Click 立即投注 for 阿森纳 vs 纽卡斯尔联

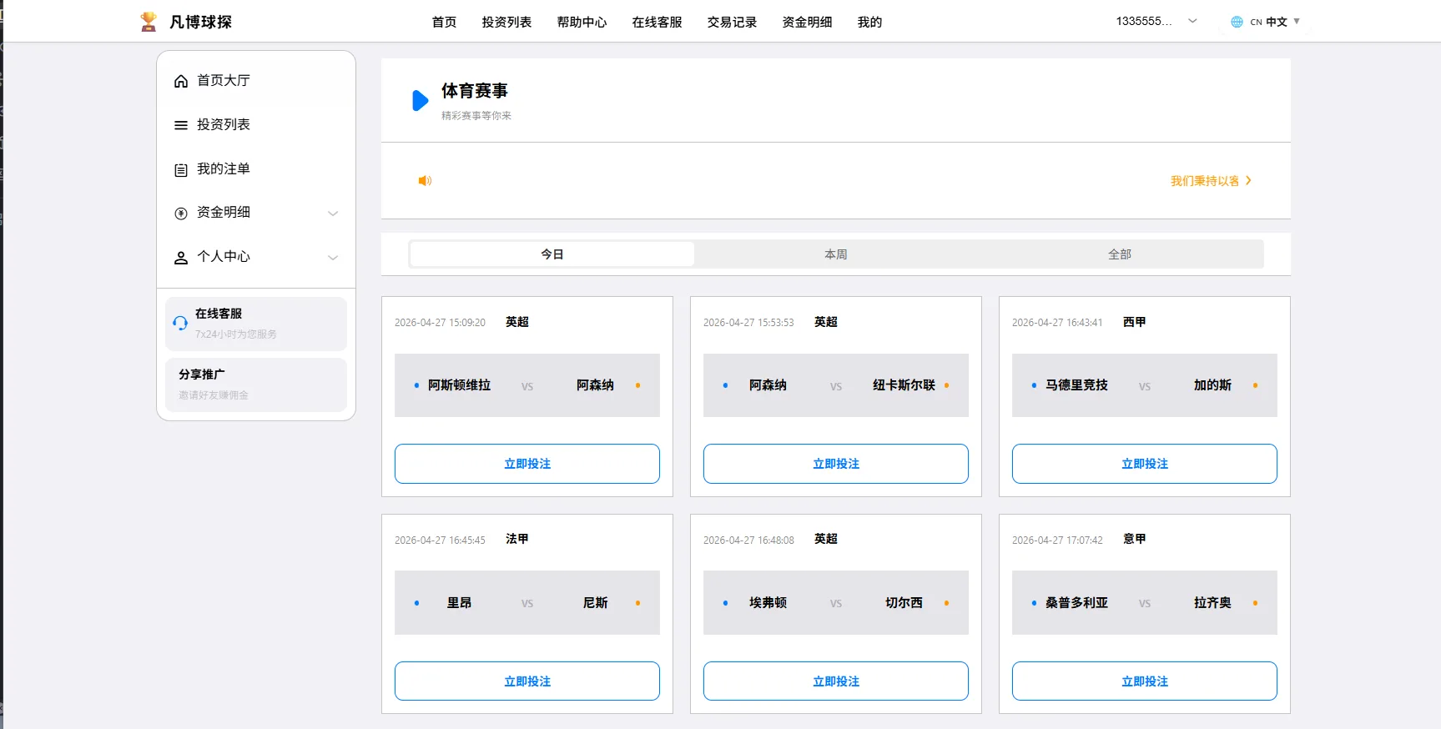tap(836, 464)
